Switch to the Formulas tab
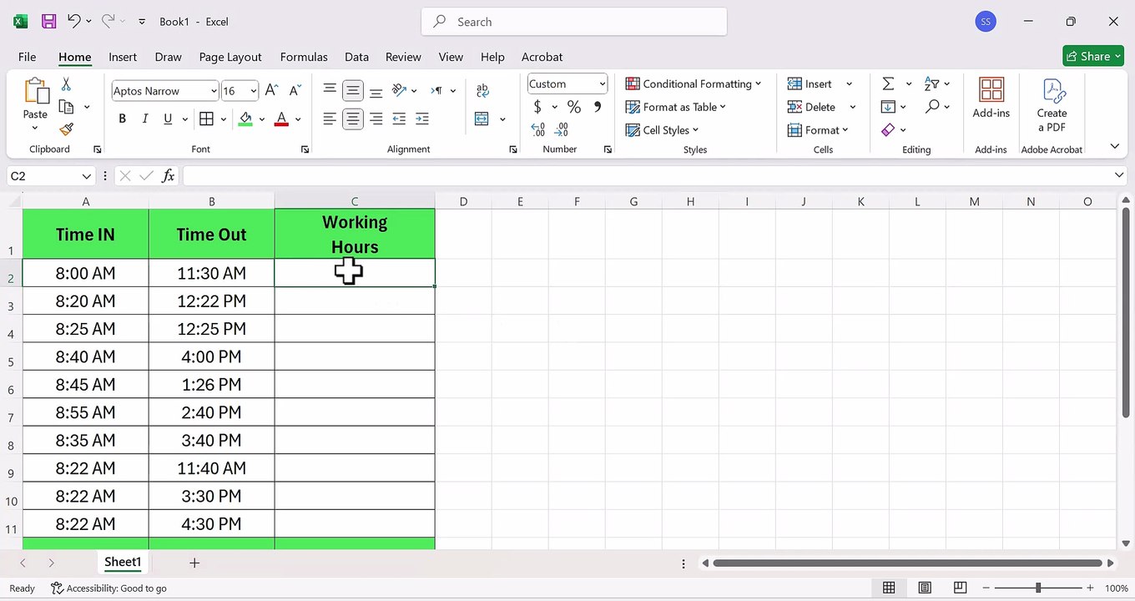The width and height of the screenshot is (1135, 601). 304,57
